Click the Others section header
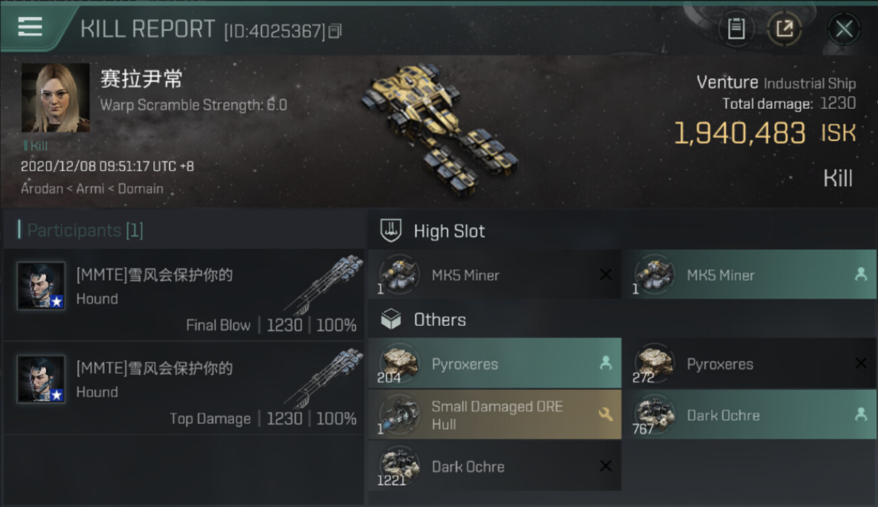This screenshot has width=878, height=507. [x=440, y=319]
